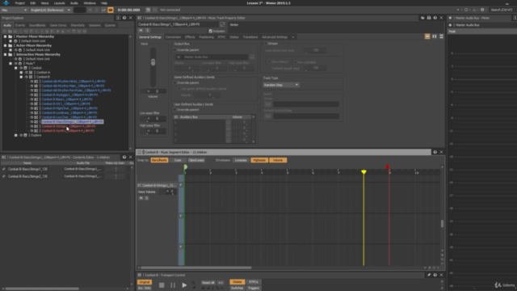Open the English(US) language dropdown
The height and width of the screenshot is (291, 517).
pos(50,11)
